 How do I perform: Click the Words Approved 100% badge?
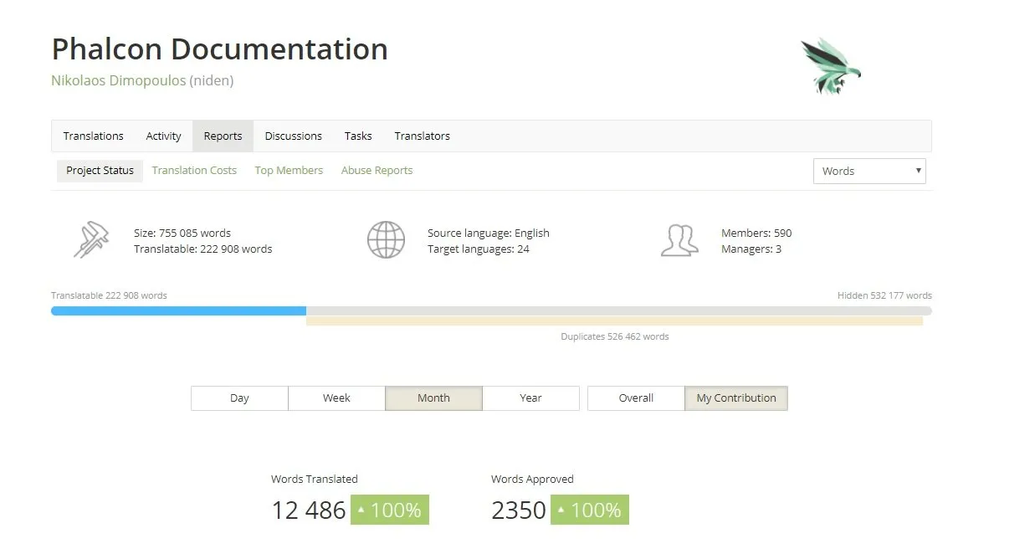click(x=590, y=510)
